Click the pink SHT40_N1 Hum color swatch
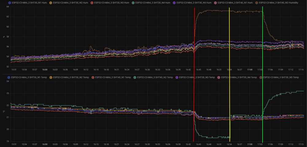 (x=216, y=3)
